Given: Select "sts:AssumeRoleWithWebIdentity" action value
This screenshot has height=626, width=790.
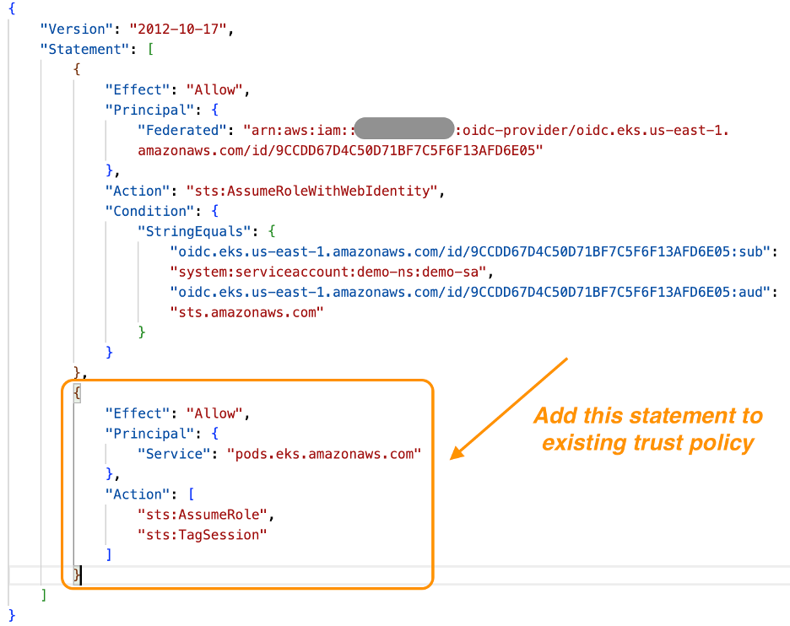Looking at the screenshot, I should 312,191.
